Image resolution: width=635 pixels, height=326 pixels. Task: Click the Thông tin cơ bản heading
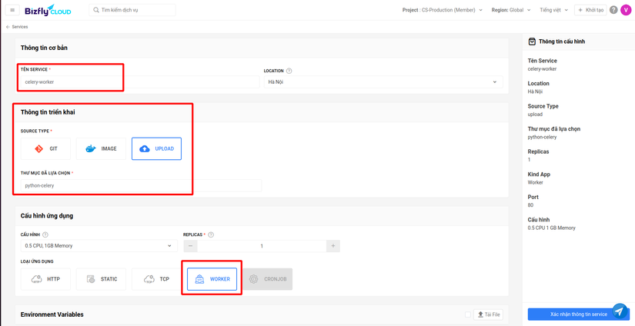pyautogui.click(x=44, y=48)
